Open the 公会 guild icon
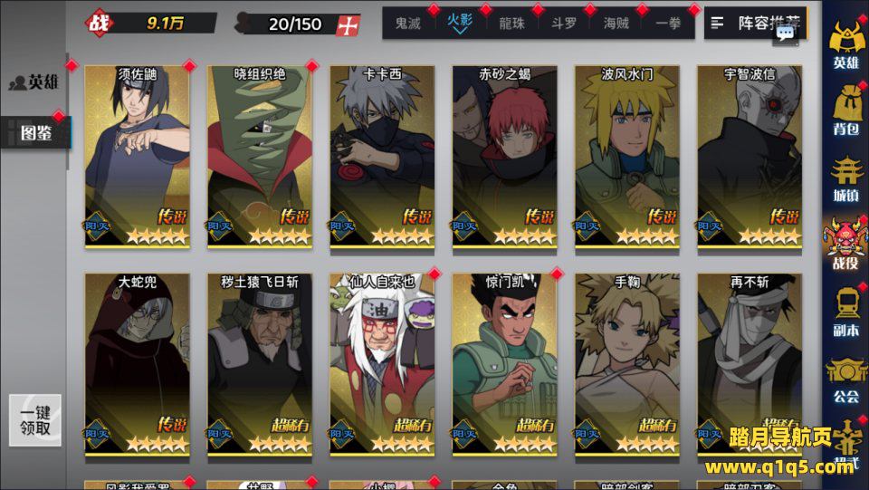 pyautogui.click(x=845, y=380)
